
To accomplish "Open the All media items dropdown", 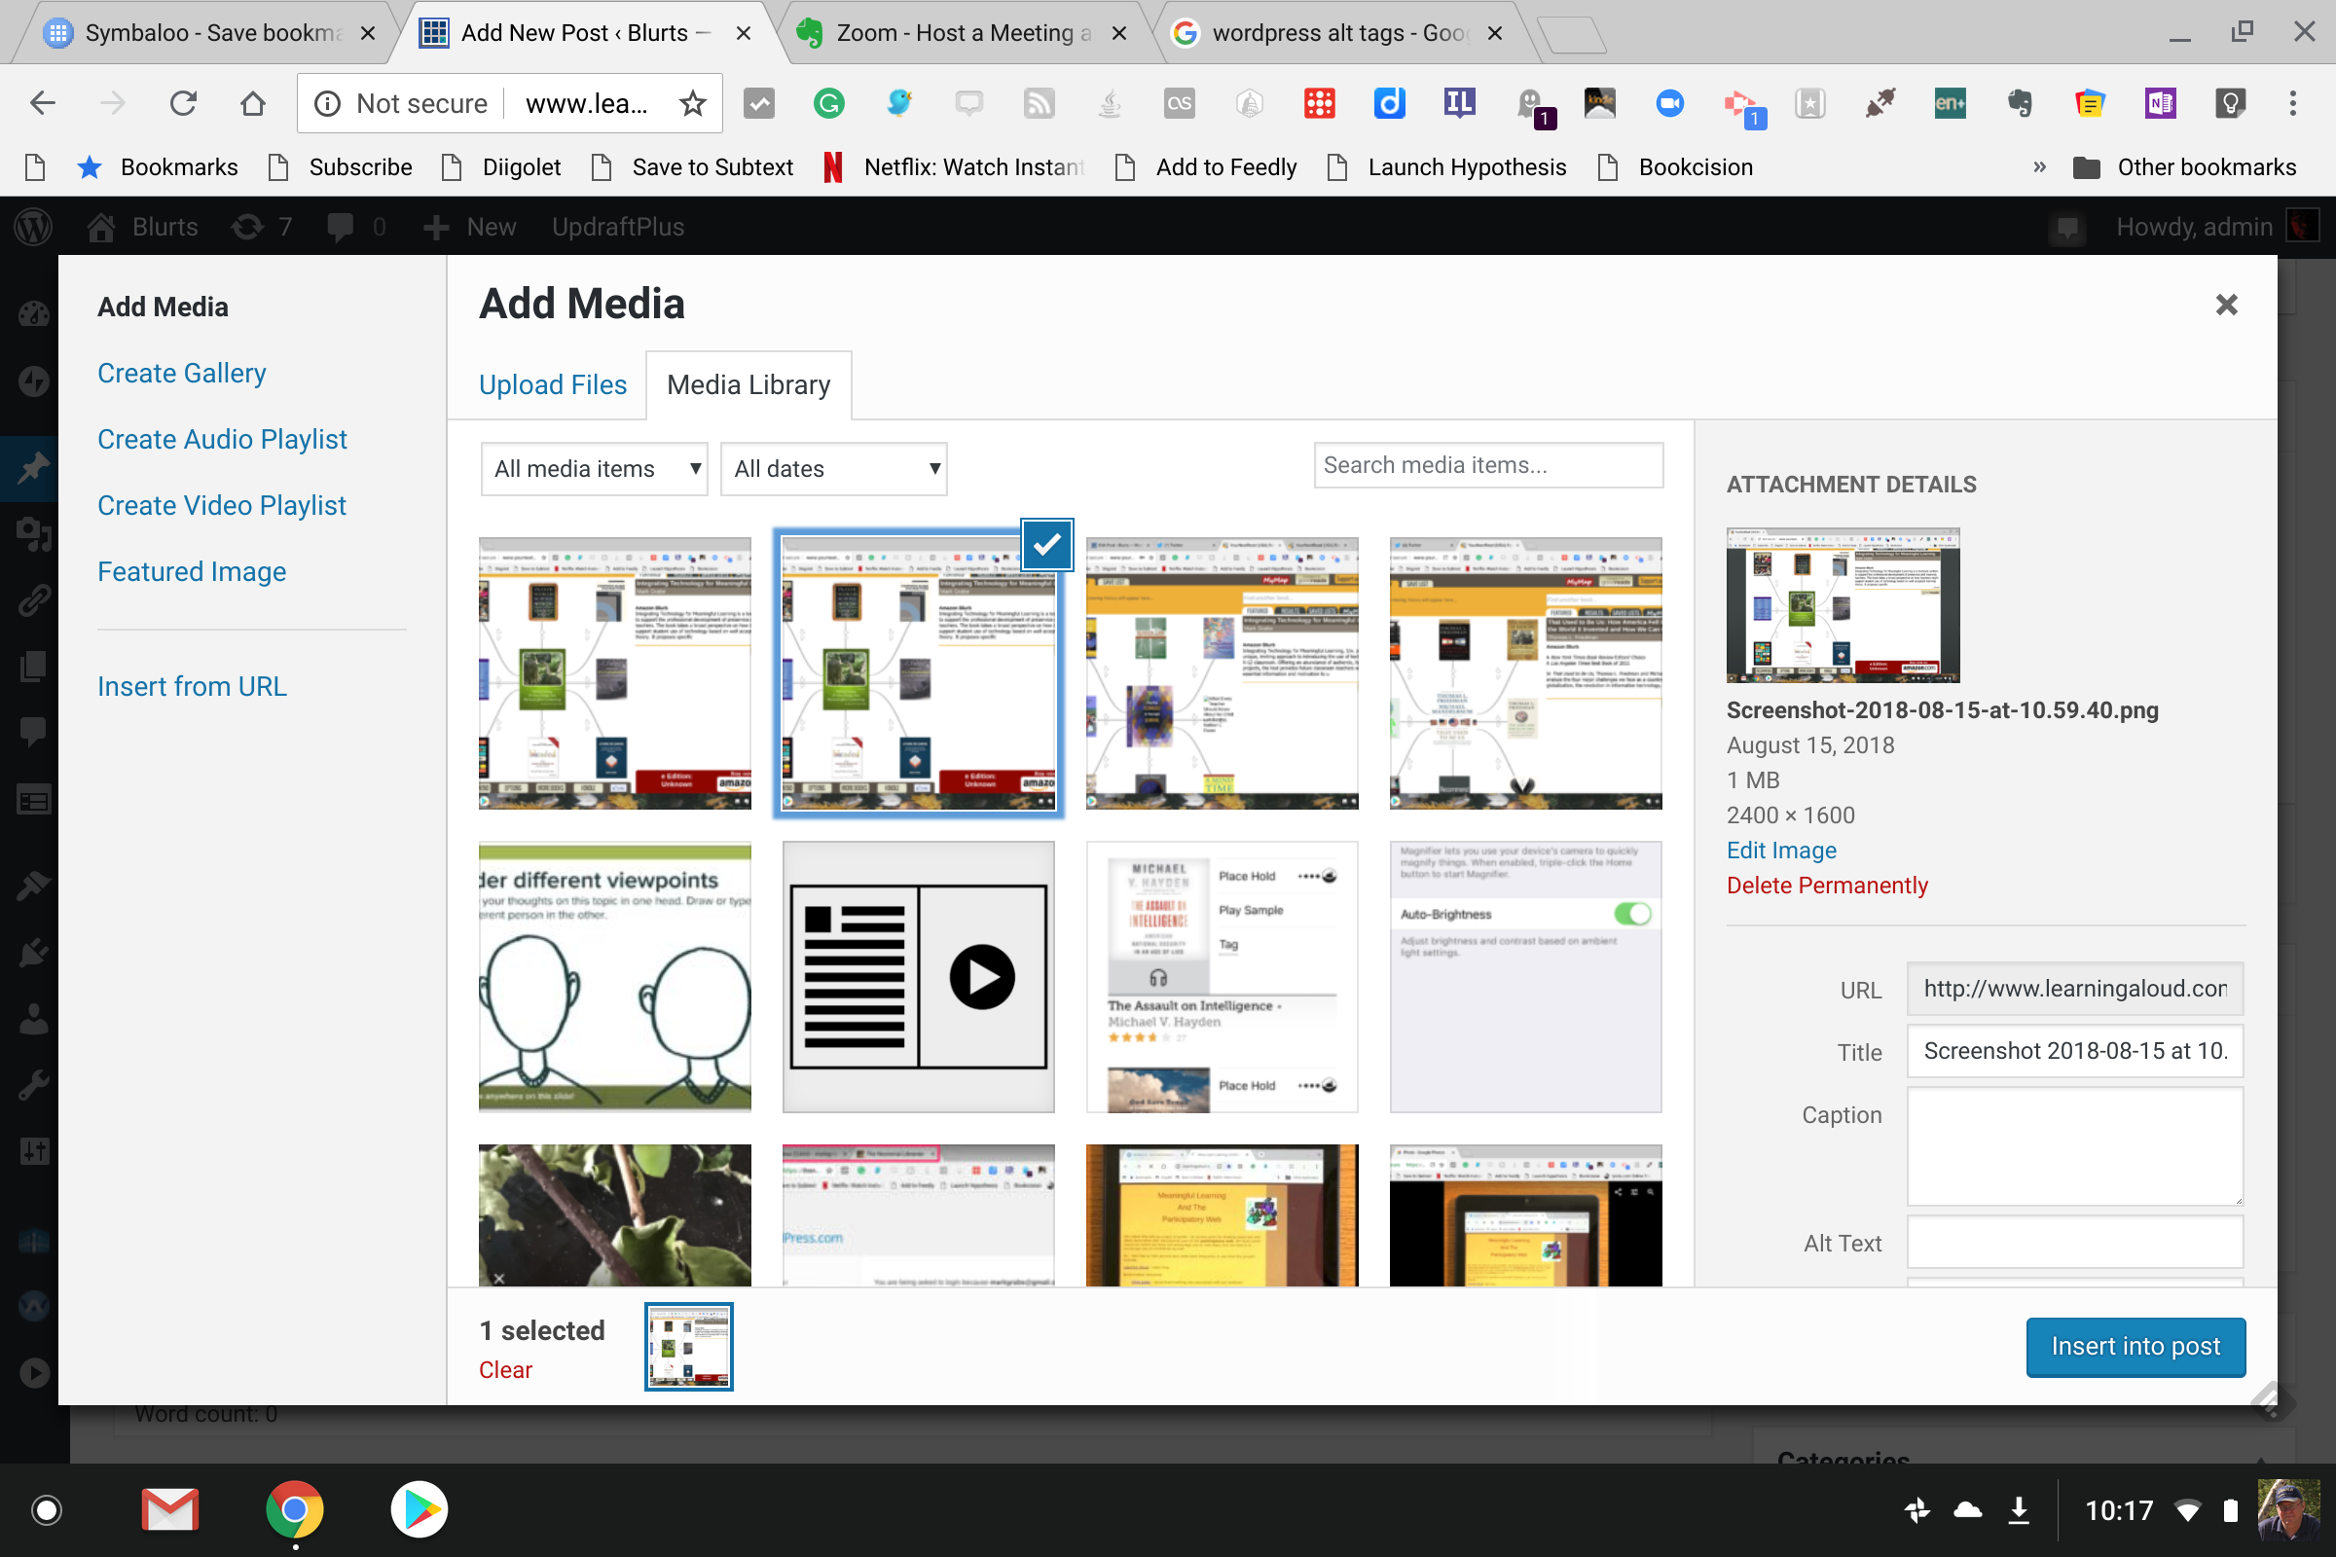I will pyautogui.click(x=594, y=468).
